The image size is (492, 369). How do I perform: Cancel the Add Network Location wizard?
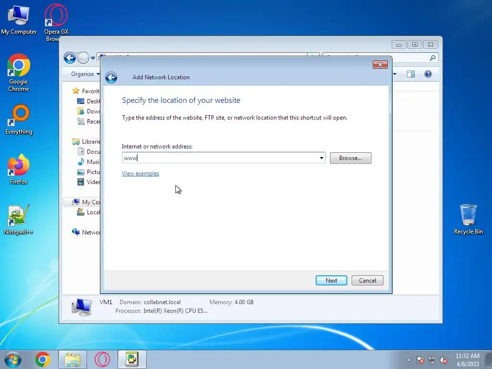(x=368, y=281)
